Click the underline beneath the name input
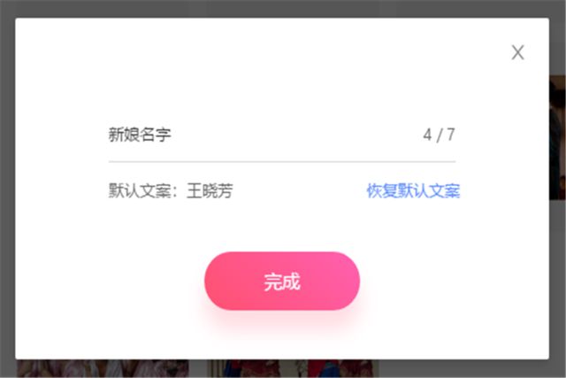566x378 pixels. pyautogui.click(x=282, y=162)
